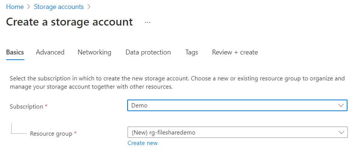The width and height of the screenshot is (352, 151).
Task: Click the Subscription field label
Action: pyautogui.click(x=26, y=106)
